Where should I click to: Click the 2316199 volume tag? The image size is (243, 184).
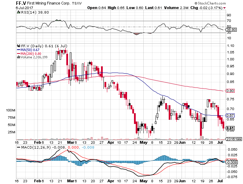coord(234,139)
